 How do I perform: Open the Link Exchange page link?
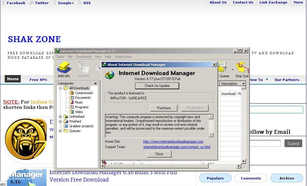pos(273,2)
